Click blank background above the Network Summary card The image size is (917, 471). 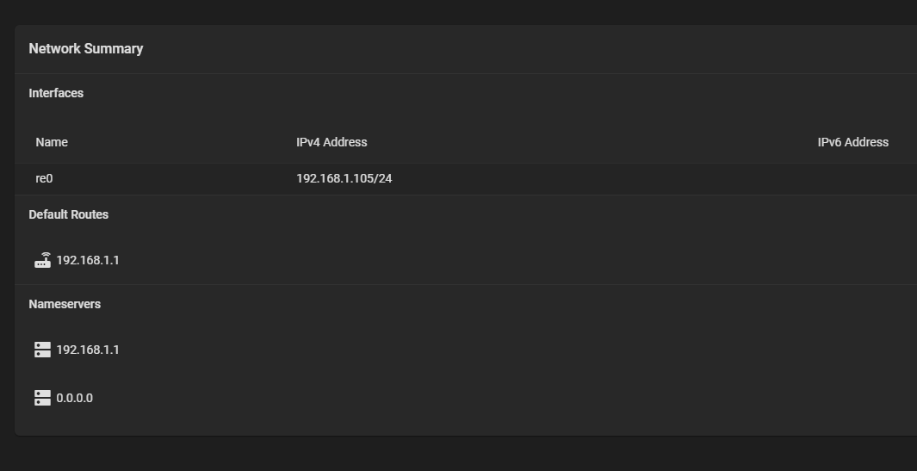(x=431, y=11)
